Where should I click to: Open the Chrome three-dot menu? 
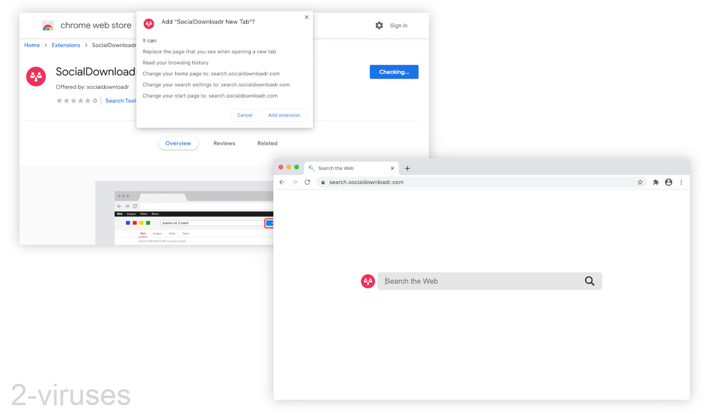(681, 182)
